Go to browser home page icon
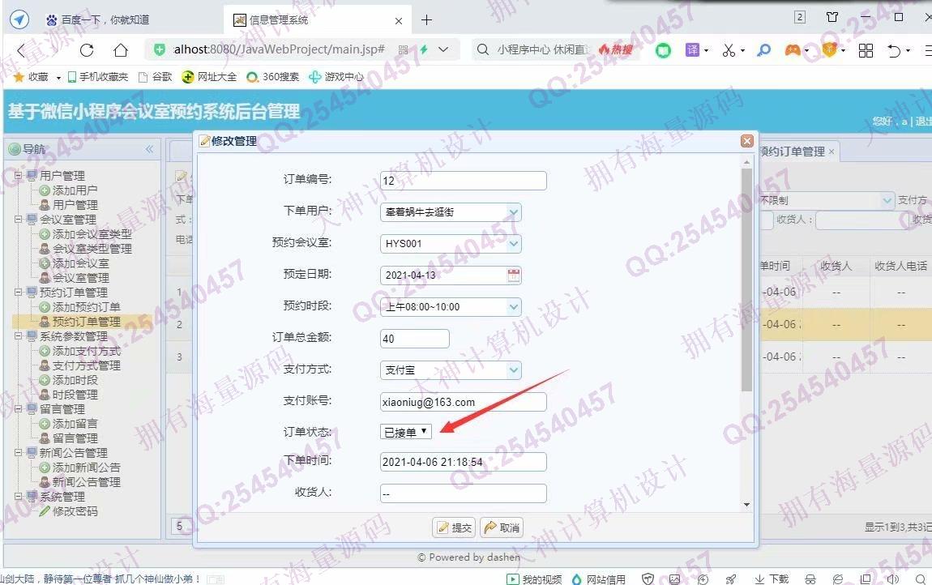 (x=121, y=50)
